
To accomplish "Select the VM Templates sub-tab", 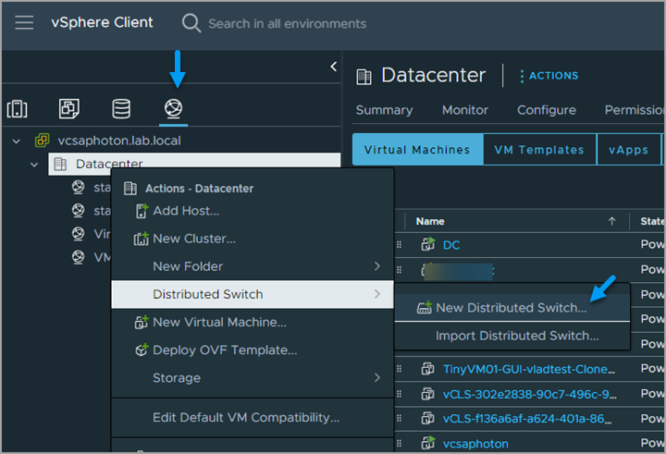I will [539, 150].
